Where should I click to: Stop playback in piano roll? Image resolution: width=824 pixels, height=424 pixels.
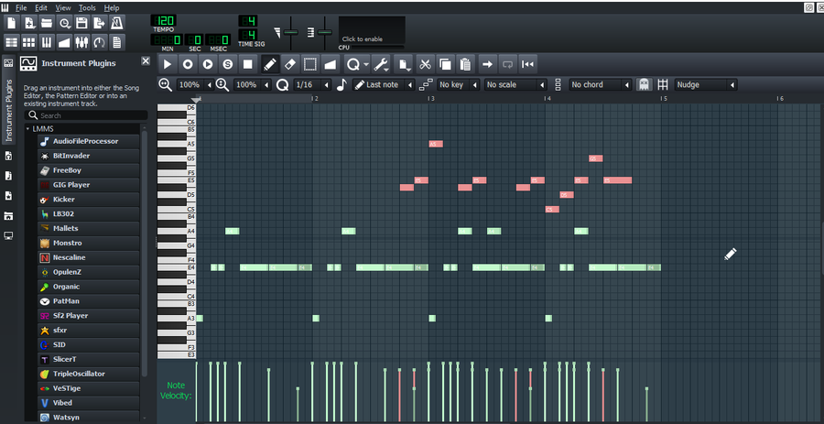tap(247, 65)
